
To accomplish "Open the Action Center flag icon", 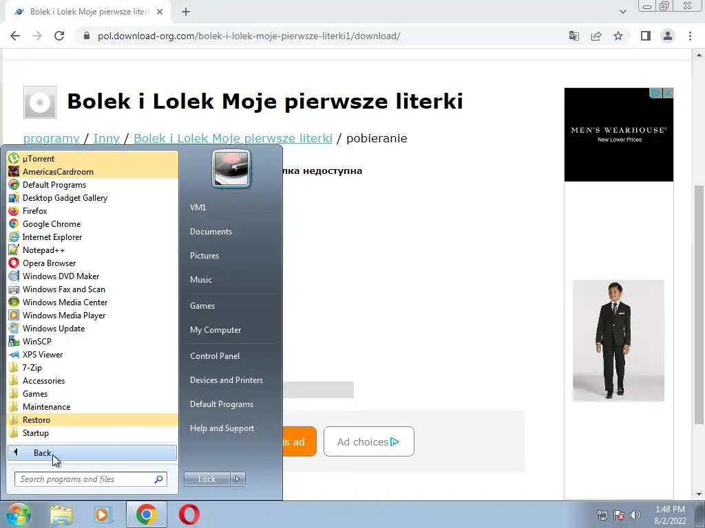I will pos(619,515).
